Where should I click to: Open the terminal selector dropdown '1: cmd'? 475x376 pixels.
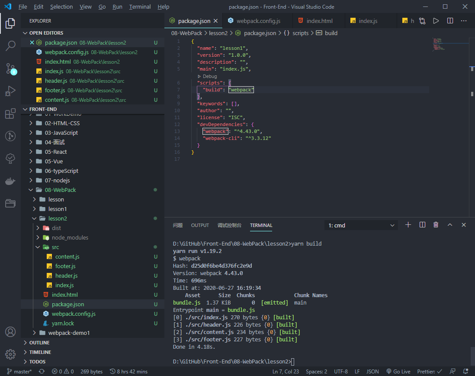[x=361, y=225]
